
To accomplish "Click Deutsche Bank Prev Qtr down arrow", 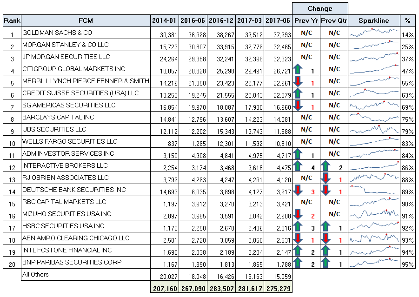I will [x=326, y=190].
